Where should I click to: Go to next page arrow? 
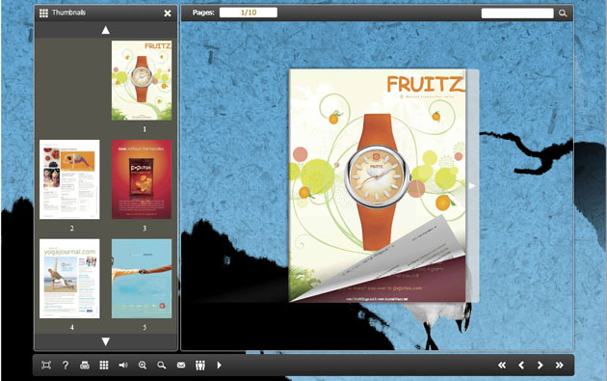pos(540,366)
